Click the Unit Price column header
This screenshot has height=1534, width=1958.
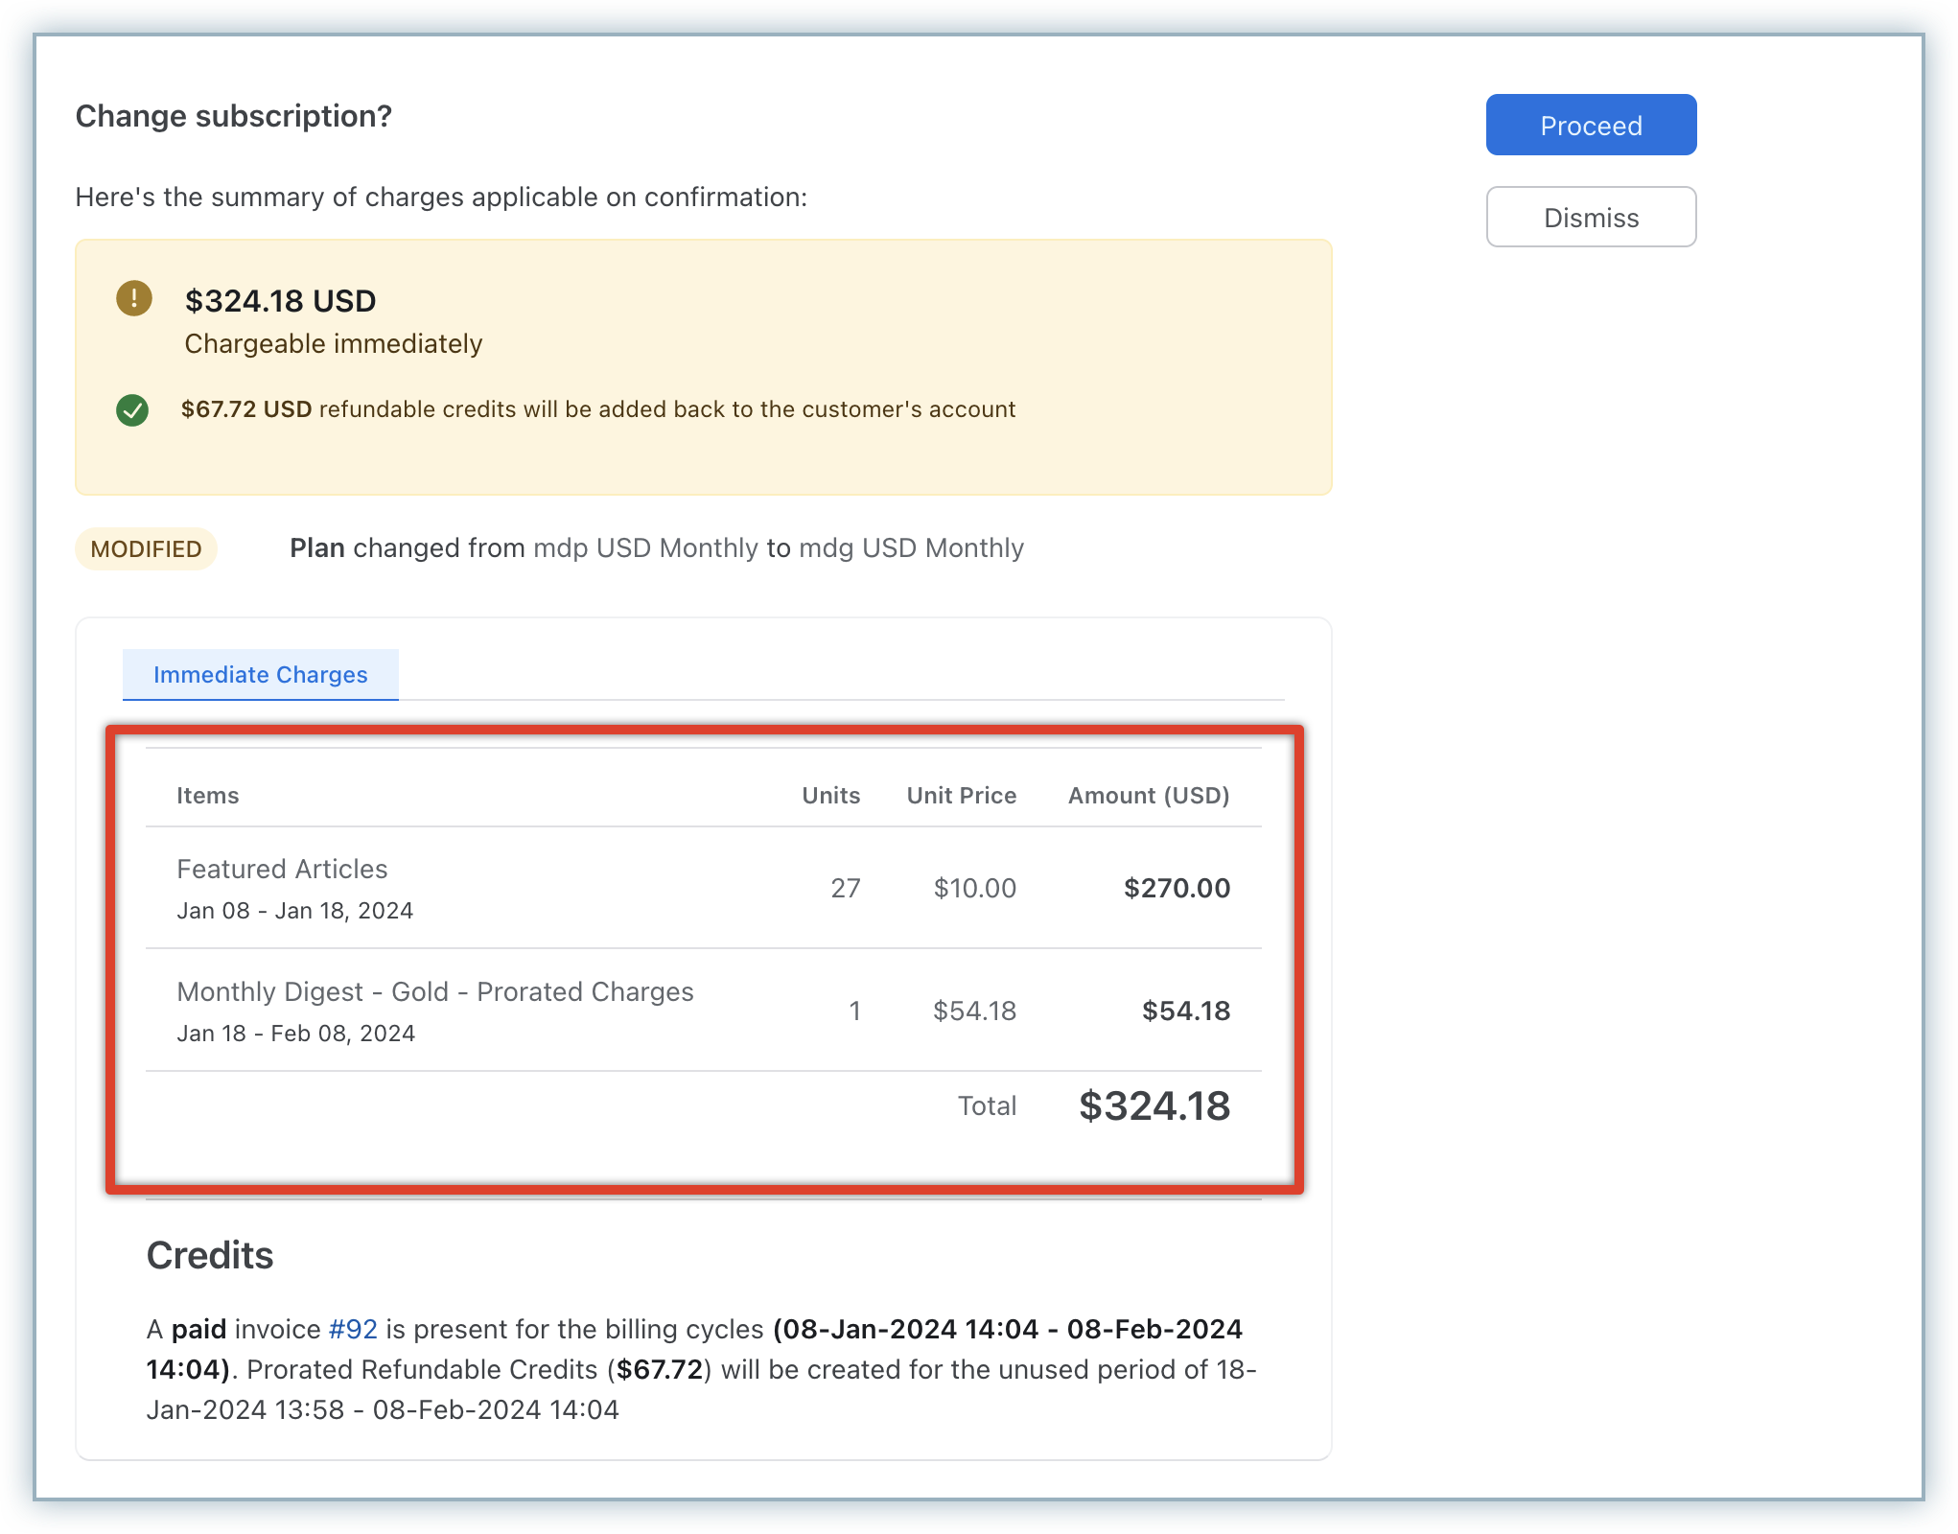point(962,795)
